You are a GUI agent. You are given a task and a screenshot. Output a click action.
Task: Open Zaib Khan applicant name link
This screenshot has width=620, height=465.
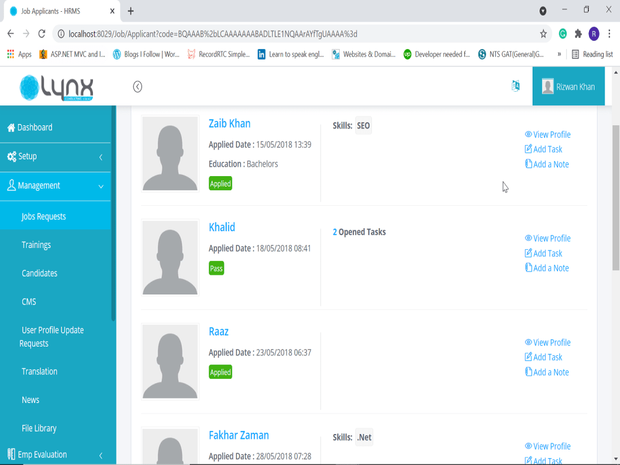229,123
